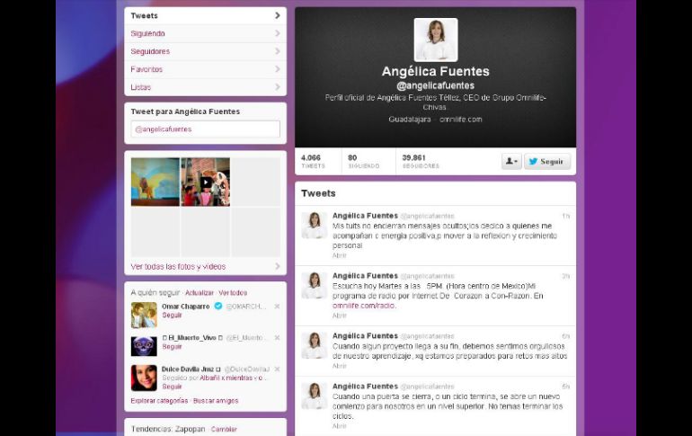This screenshot has height=436, width=692.
Task: Click Cambiar next to Tendencias Zapopan
Action: tap(224, 429)
